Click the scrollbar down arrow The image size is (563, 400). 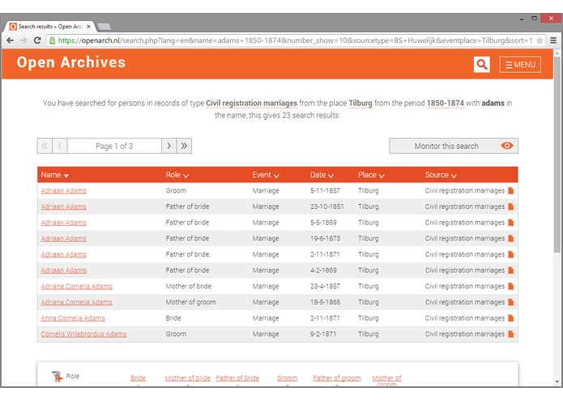point(557,381)
